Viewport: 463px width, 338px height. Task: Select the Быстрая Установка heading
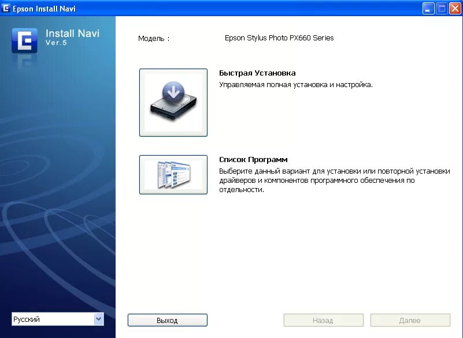257,73
